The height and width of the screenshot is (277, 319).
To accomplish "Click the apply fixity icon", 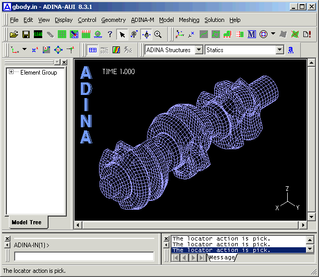I will tap(227, 34).
